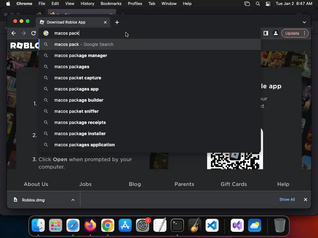Screen dimensions: 318x238
Task: Choose 'macos package manager' suggestion
Action: coord(150,55)
